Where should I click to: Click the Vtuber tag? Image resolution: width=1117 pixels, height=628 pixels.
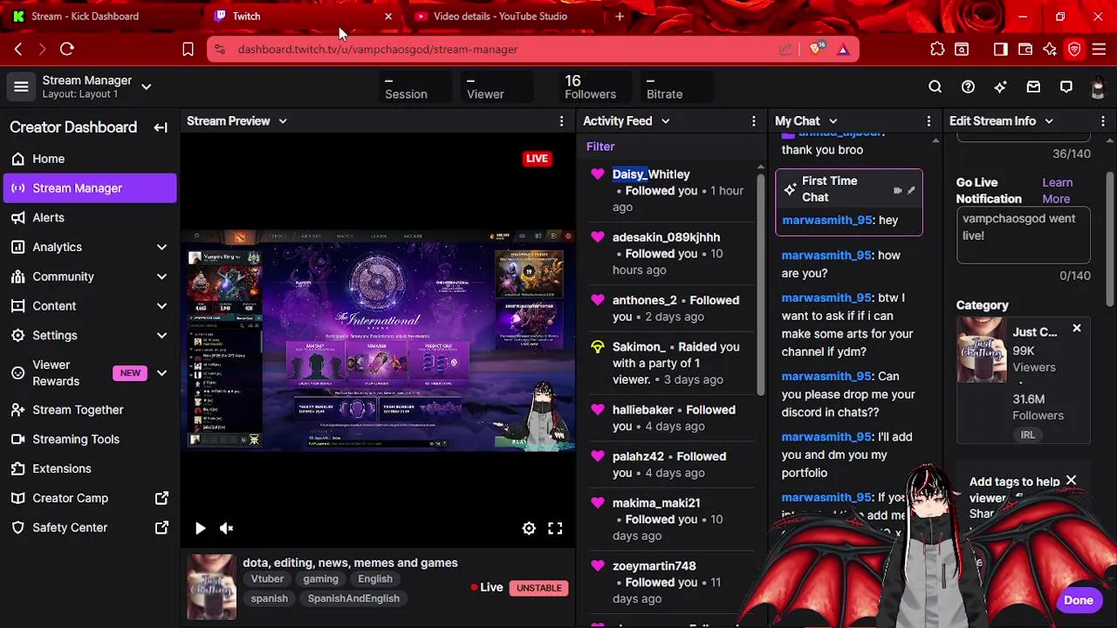click(267, 579)
